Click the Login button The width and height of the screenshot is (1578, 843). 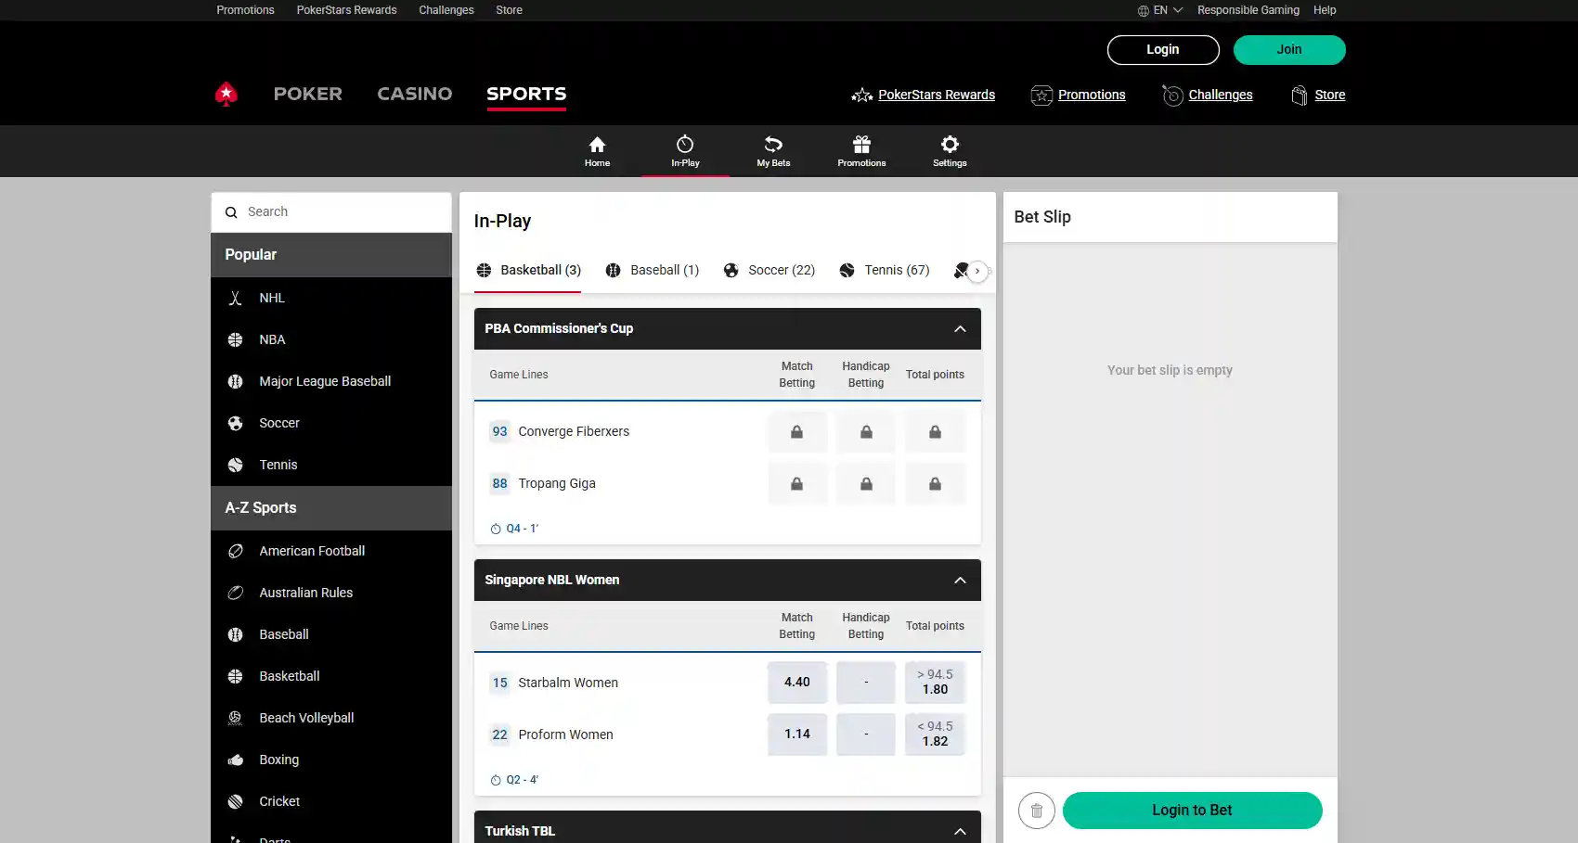point(1163,50)
